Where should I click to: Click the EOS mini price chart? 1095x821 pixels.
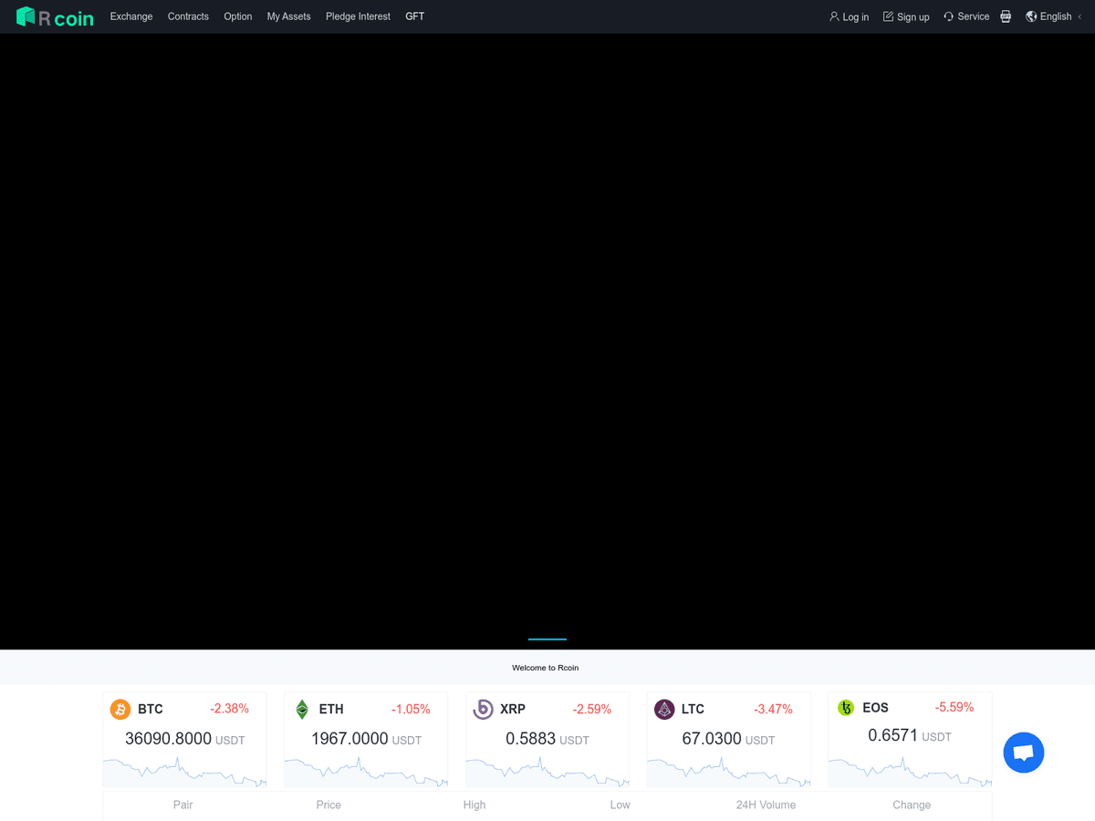coord(910,771)
